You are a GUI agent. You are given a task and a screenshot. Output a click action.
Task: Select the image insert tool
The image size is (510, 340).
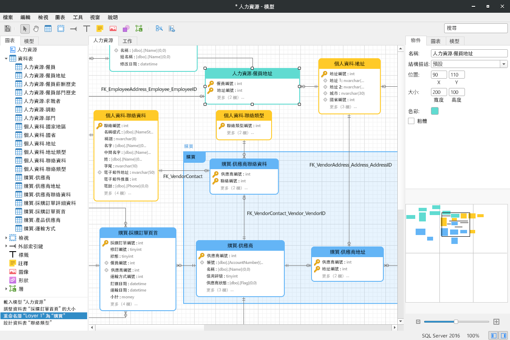coord(113,28)
